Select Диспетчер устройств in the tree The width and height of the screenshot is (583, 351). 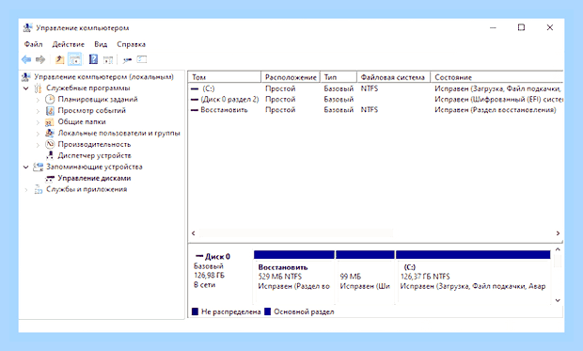[x=94, y=155]
